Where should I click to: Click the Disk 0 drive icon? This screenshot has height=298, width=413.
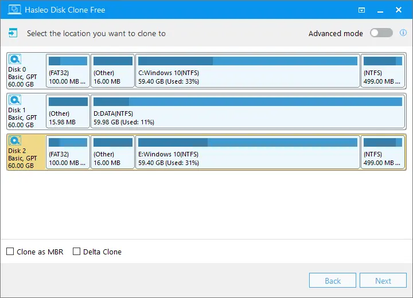coord(15,59)
